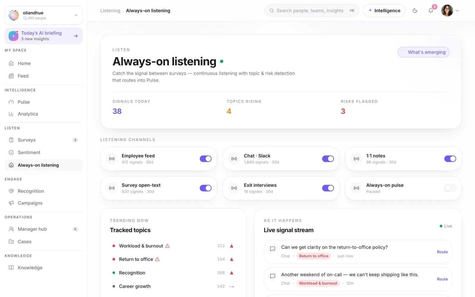Click the Workload & burnout warning icon
This screenshot has height=297, width=475.
(167, 246)
